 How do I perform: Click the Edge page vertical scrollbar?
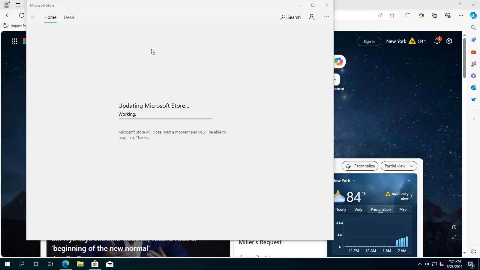click(464, 58)
